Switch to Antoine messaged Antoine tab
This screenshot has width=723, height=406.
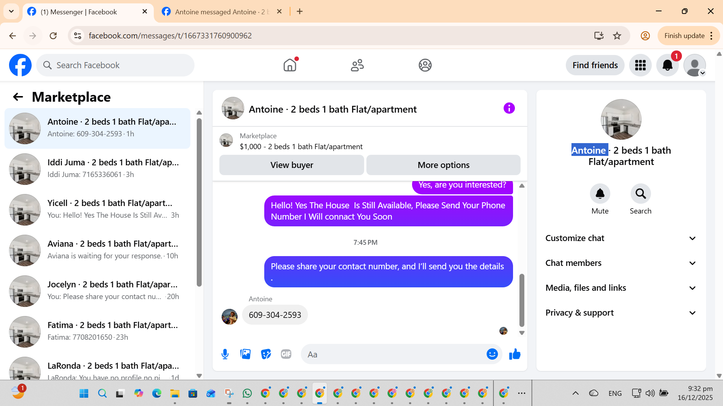click(x=222, y=12)
